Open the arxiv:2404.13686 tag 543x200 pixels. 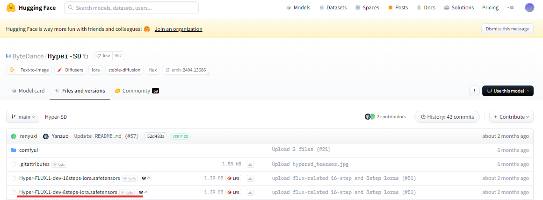point(186,70)
